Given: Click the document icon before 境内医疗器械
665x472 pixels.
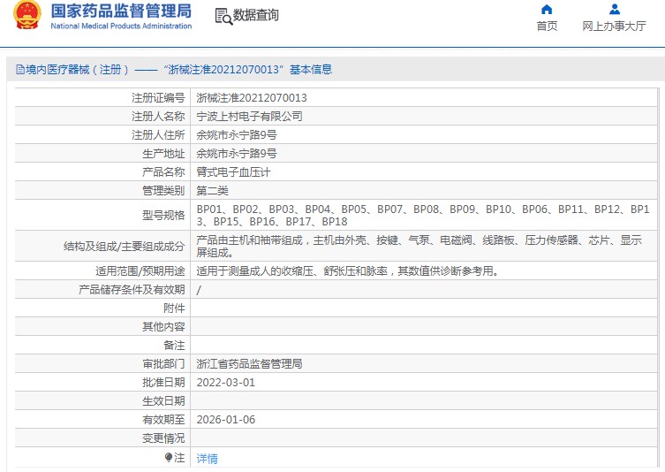Looking at the screenshot, I should pos(20,69).
